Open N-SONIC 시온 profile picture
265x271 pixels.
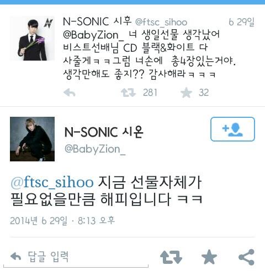point(32,139)
